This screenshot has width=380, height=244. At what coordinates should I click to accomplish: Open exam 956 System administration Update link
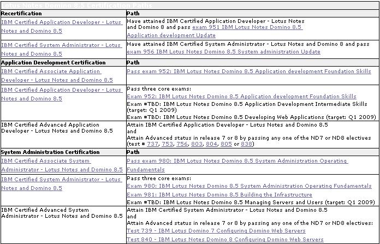(223, 52)
